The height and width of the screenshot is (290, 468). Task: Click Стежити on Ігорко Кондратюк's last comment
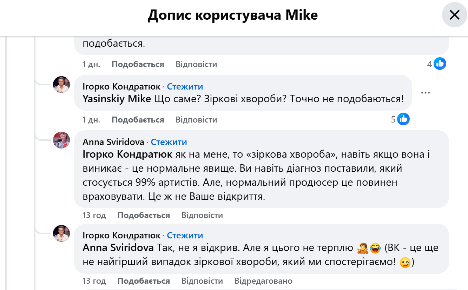185,235
